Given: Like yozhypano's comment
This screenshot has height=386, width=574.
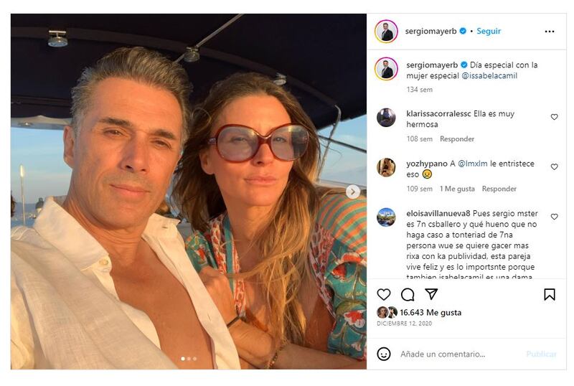Looking at the screenshot, I should point(554,167).
